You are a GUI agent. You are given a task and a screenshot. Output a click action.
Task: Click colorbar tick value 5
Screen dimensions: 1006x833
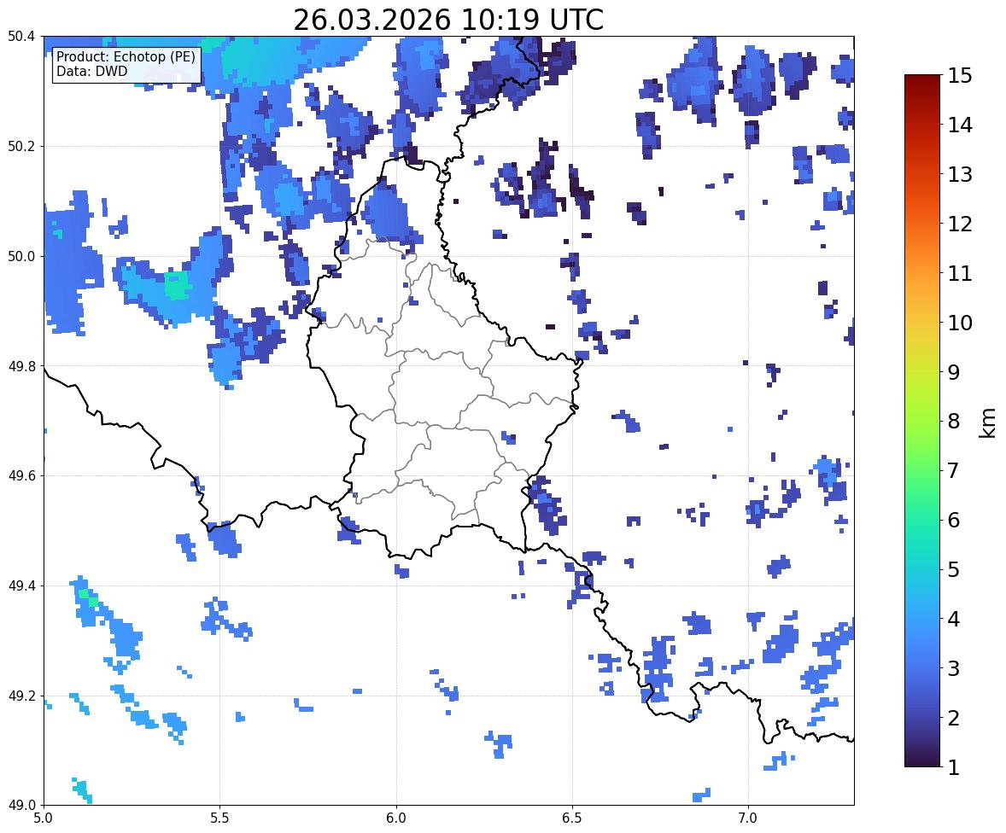pos(954,569)
